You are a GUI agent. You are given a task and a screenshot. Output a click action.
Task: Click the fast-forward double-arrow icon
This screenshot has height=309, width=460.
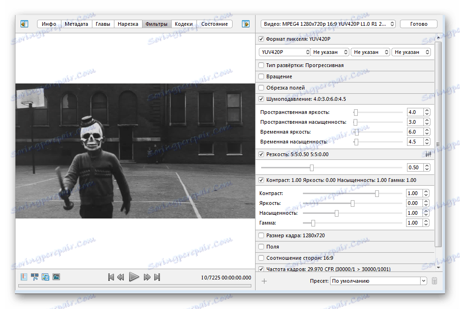[x=147, y=277]
